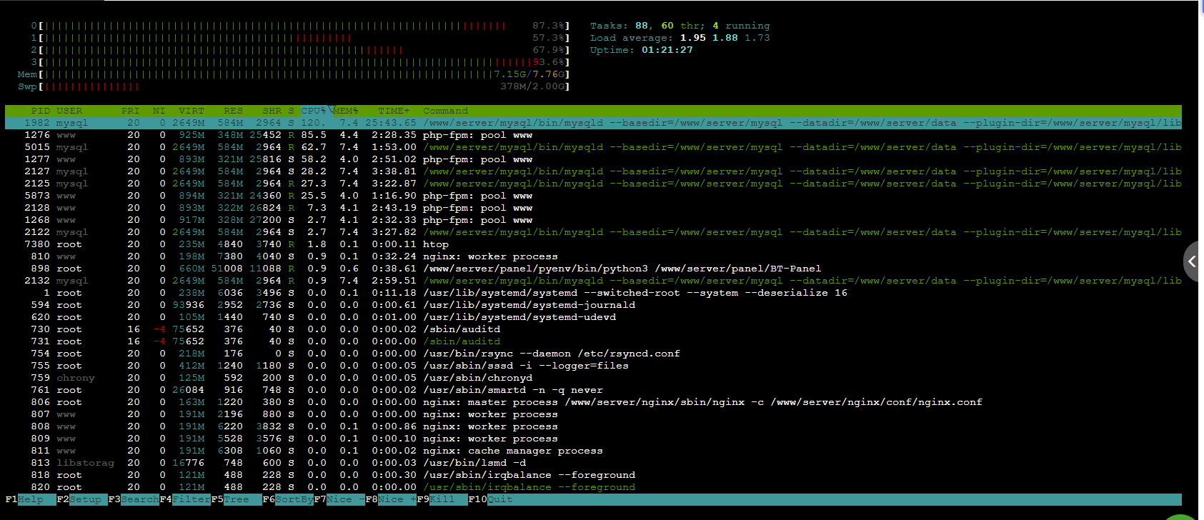The width and height of the screenshot is (1204, 520).
Task: Select nginx worker process PID 810
Action: tap(593, 256)
